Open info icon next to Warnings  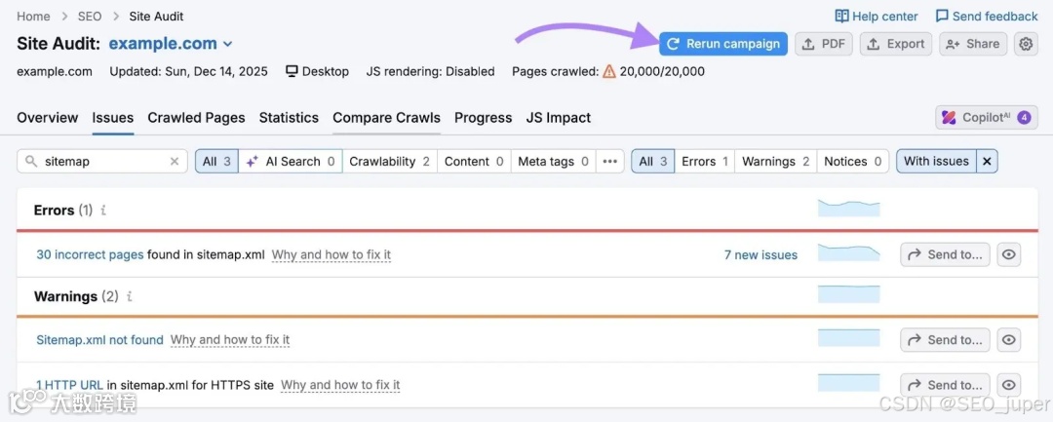129,296
